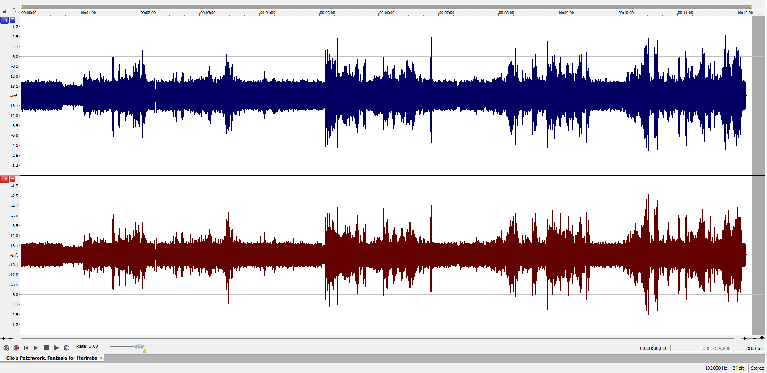Select the edit tool icon beside the lock

(x=14, y=11)
